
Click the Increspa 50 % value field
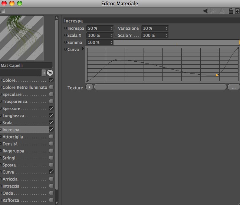tap(99, 28)
